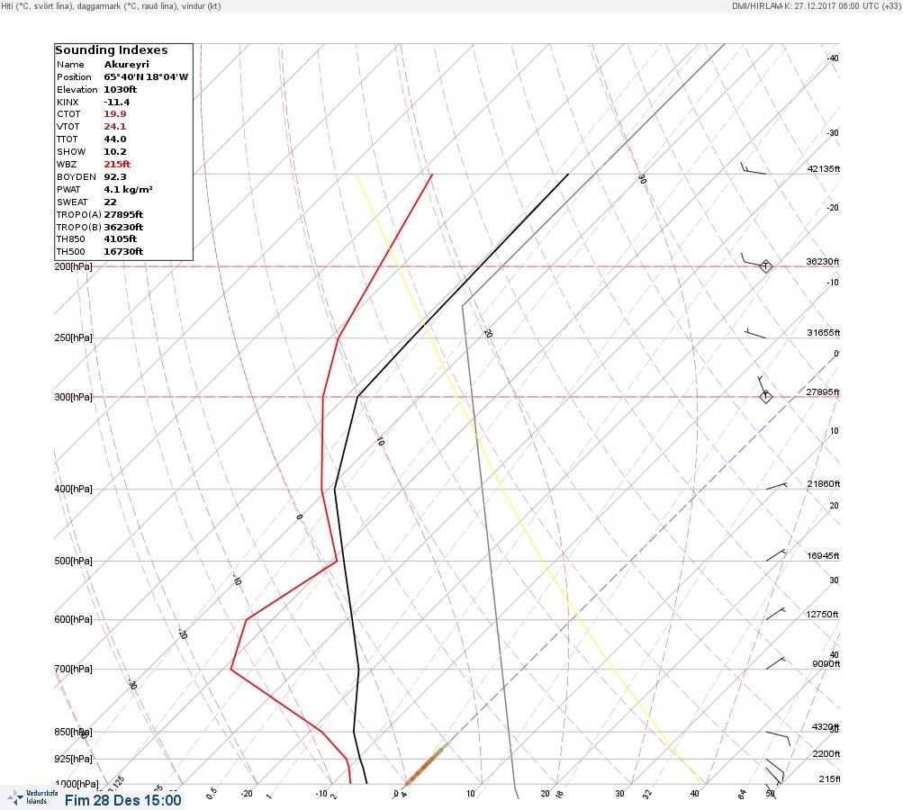Select the wind barb beside 16945ft
This screenshot has width=903, height=810.
[776, 555]
